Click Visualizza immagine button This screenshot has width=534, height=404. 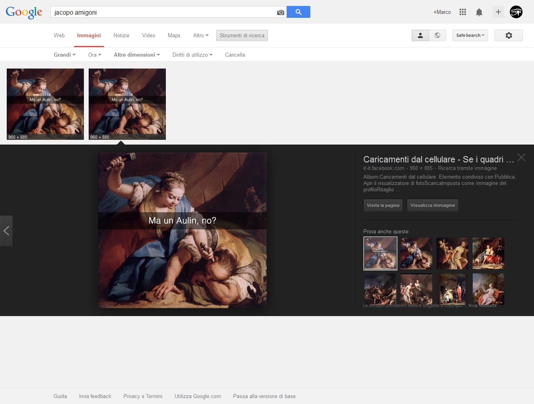[x=433, y=205]
